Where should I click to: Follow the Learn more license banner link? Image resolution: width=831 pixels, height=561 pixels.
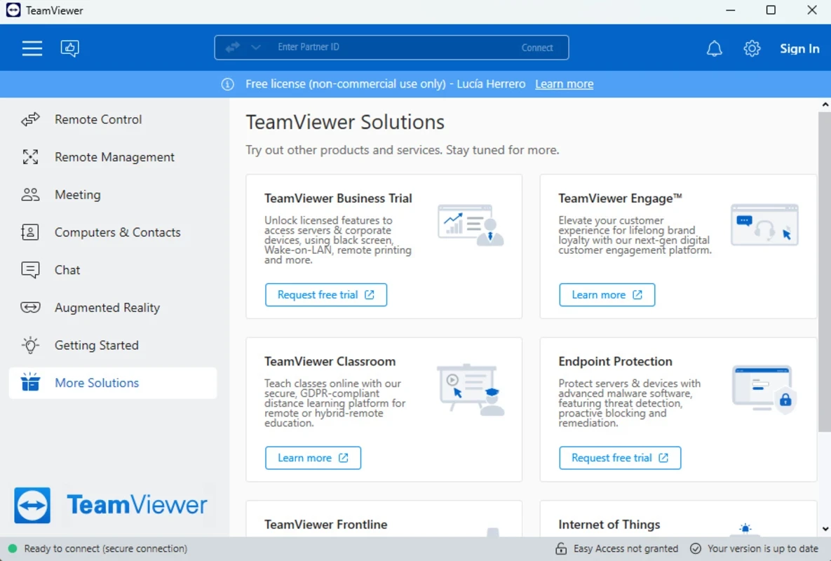(564, 84)
